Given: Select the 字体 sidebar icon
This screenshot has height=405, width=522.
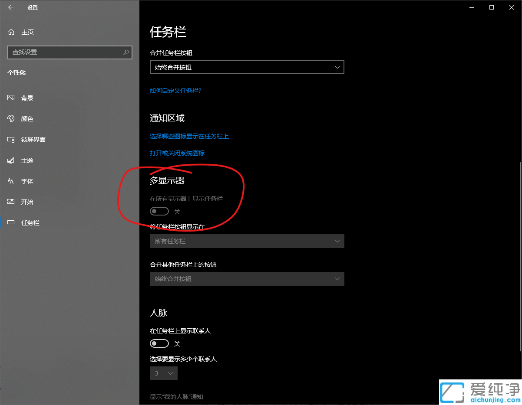Looking at the screenshot, I should (x=10, y=181).
